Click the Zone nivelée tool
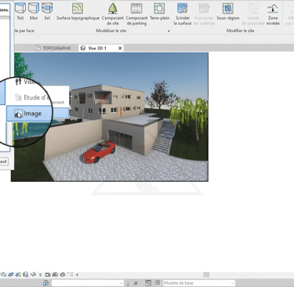The image size is (294, 287). [x=273, y=14]
